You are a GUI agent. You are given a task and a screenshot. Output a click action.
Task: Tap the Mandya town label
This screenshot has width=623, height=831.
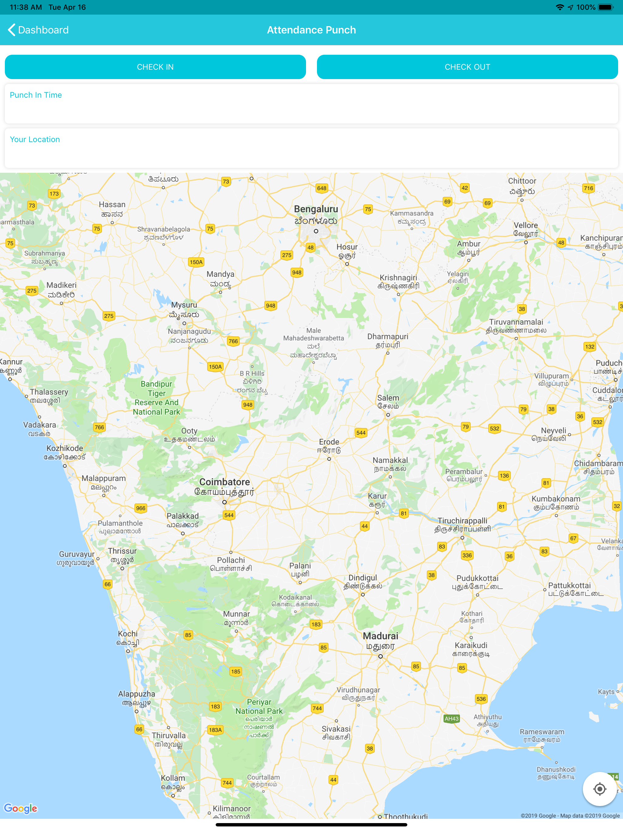click(220, 279)
